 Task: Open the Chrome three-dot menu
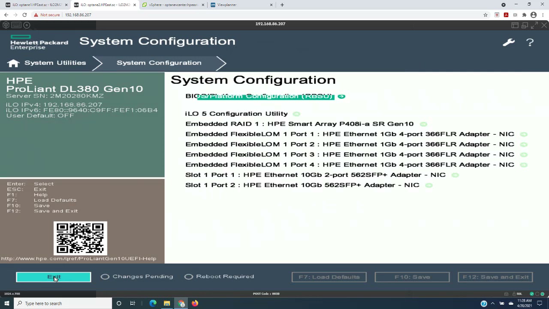point(543,15)
